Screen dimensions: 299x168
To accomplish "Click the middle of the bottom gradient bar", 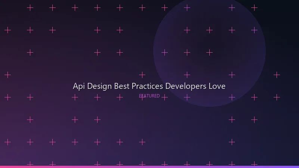I will [149, 167].
